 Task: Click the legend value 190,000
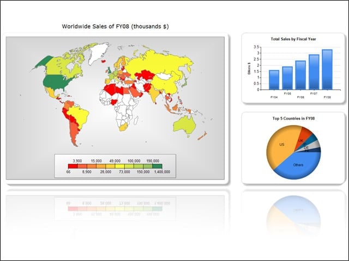(x=153, y=161)
